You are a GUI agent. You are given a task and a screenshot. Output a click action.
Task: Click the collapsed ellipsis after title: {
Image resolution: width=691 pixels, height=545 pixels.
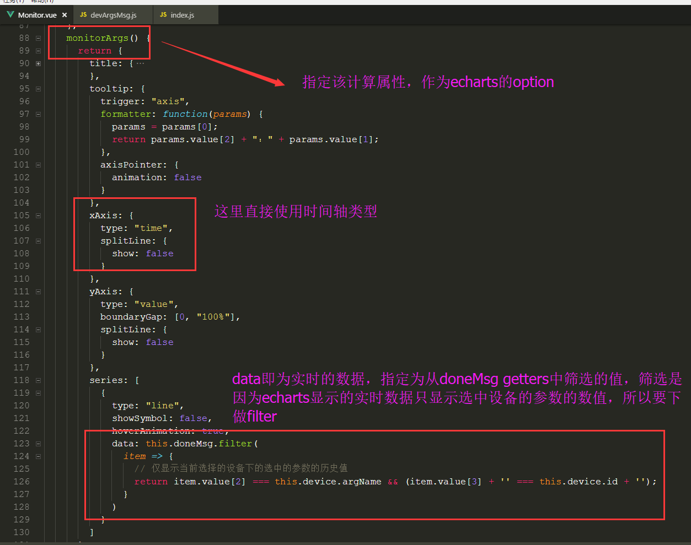[x=140, y=63]
